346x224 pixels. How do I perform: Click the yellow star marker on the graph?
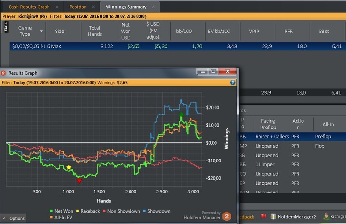click(x=69, y=167)
